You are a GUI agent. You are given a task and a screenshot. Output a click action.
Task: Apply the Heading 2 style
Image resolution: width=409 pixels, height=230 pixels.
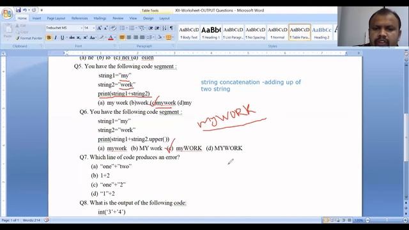point(321,33)
